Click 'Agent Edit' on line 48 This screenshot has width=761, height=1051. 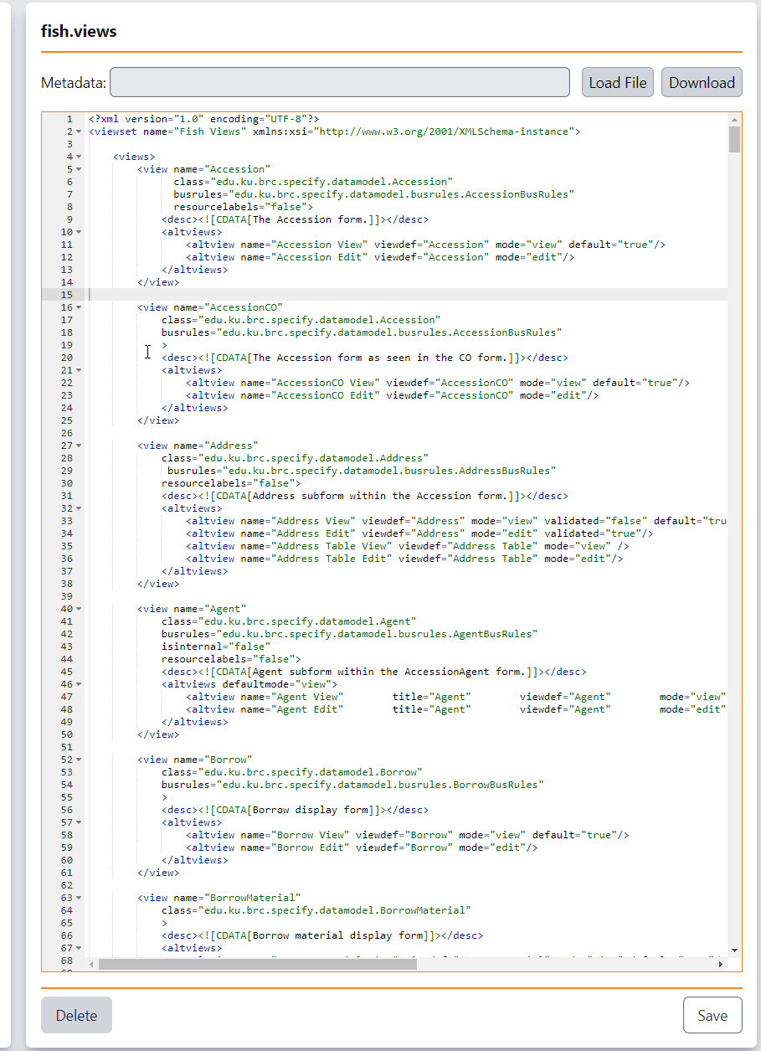coord(309,709)
